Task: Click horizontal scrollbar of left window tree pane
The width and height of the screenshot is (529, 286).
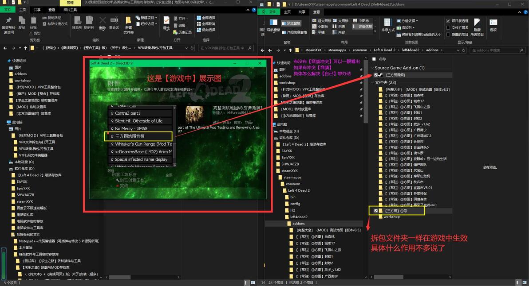Action: (120, 278)
